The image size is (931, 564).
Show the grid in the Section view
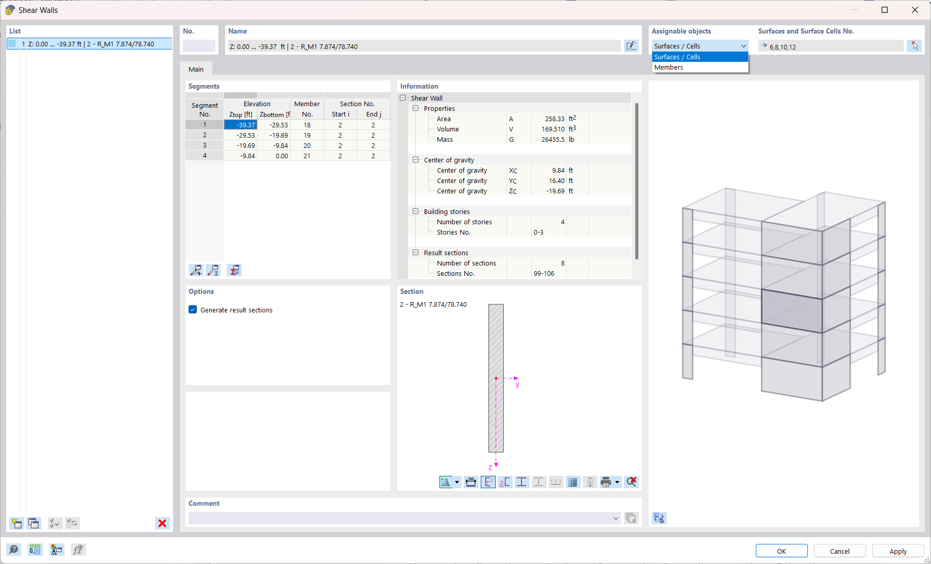[x=573, y=482]
